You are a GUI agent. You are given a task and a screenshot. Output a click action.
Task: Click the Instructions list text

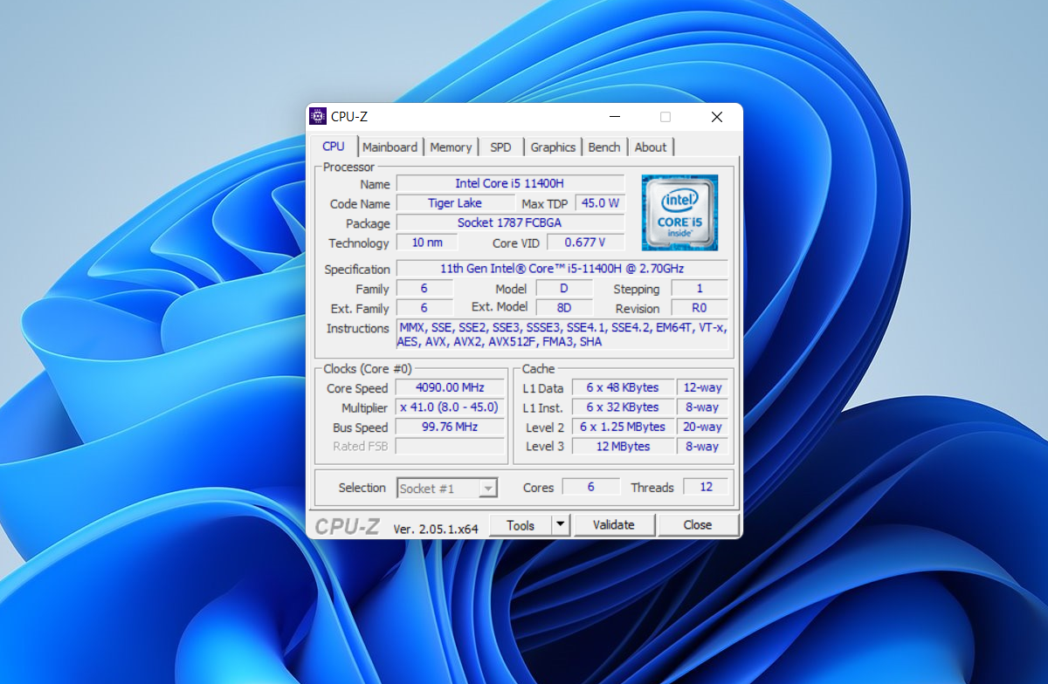point(562,335)
